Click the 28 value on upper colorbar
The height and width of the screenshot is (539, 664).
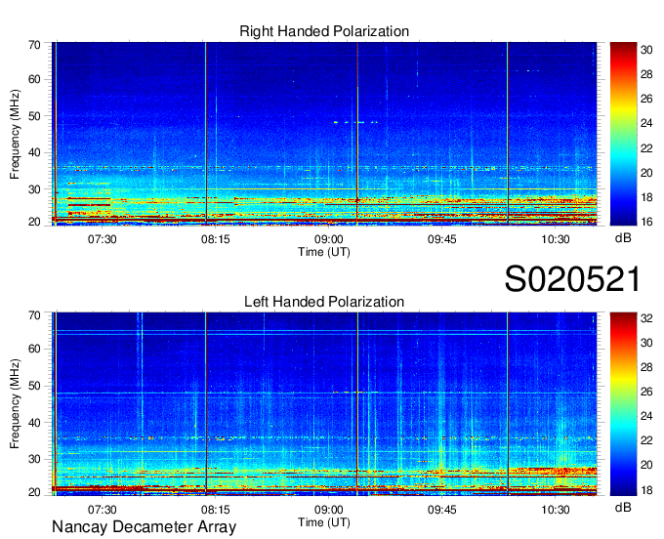point(646,74)
